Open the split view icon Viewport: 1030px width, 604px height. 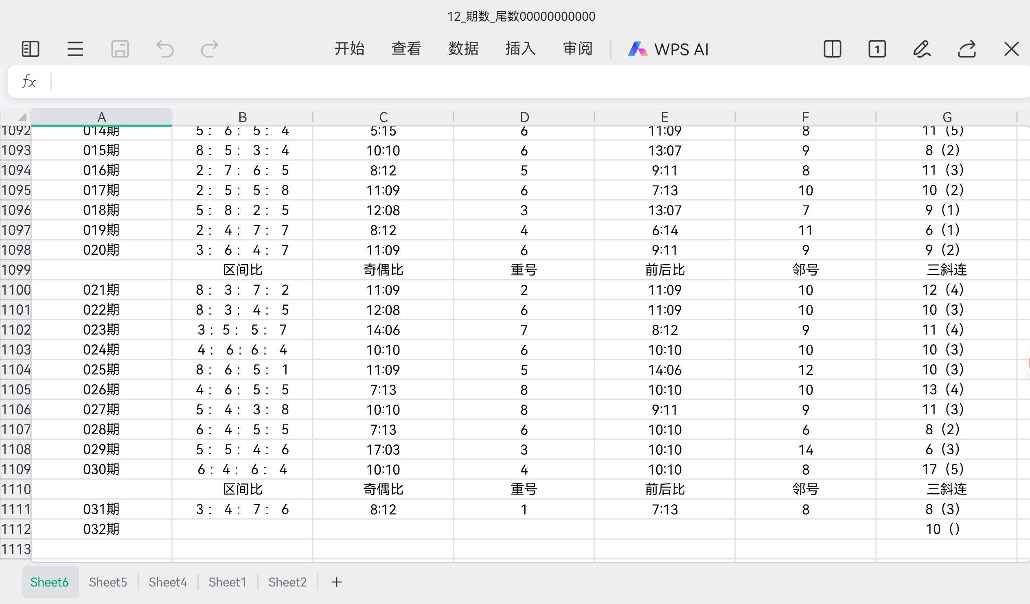click(832, 49)
